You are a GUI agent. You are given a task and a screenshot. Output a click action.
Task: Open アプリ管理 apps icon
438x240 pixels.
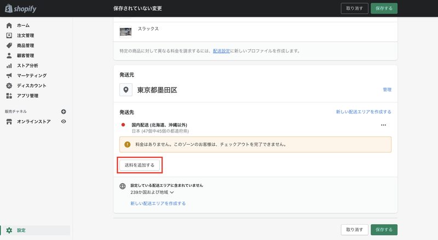[9, 96]
